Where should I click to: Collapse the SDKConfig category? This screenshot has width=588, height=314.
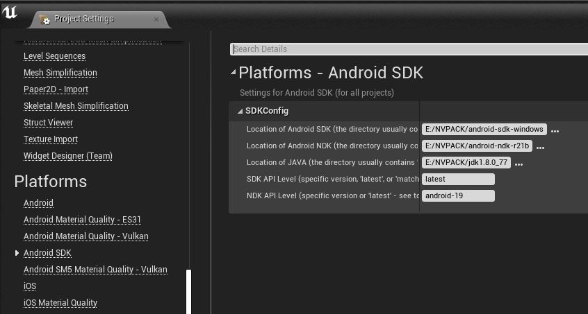pyautogui.click(x=240, y=111)
